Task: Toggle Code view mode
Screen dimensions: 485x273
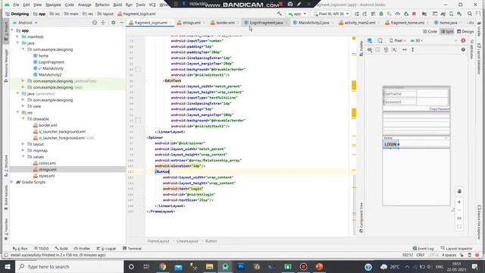Action: point(430,32)
